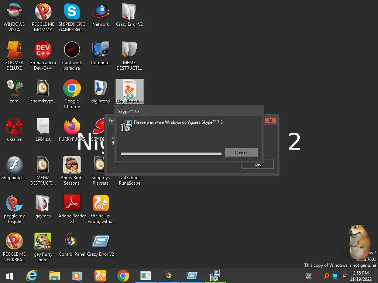Cancel the Skype 7.3 configuration
The width and height of the screenshot is (378, 283).
(241, 152)
